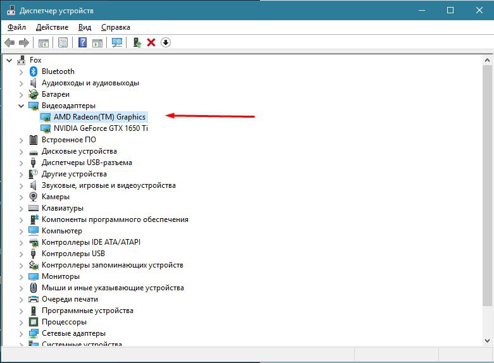
Task: Expand the Контроллеры IDE ATA/ATAPI chevron
Action: coord(21,243)
